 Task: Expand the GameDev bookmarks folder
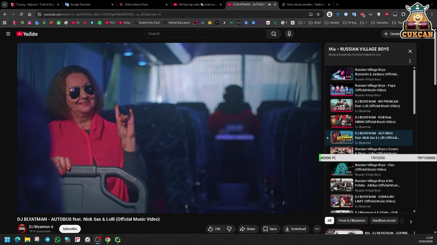[x=380, y=23]
